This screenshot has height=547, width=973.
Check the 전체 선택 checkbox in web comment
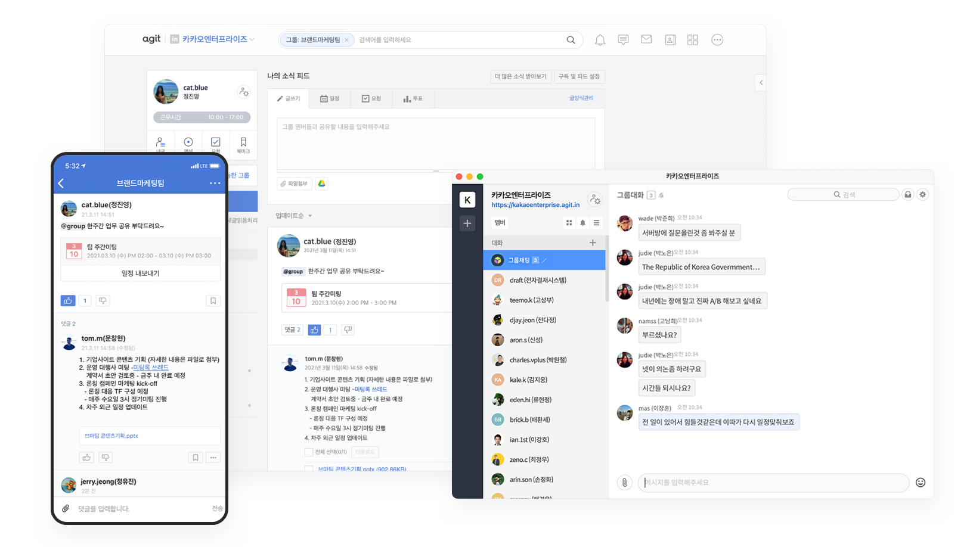[309, 452]
